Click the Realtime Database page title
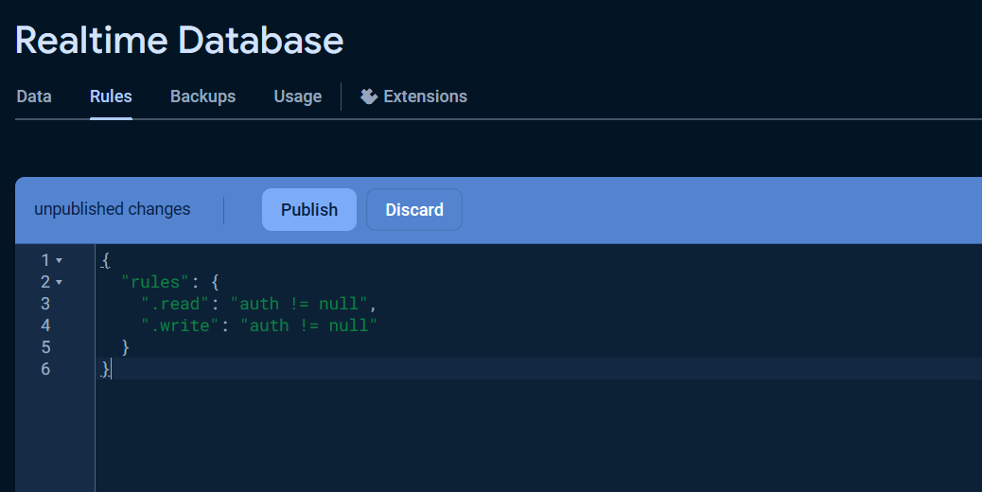The height and width of the screenshot is (492, 982). [x=179, y=41]
